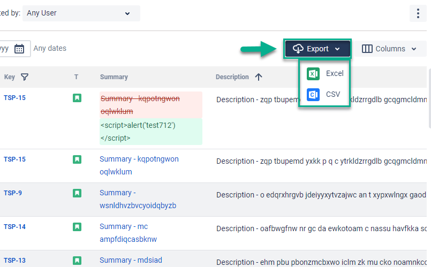Viewport: 431px width, 267px height.
Task: Click the story type icon for TSP-14
Action: tap(77, 227)
